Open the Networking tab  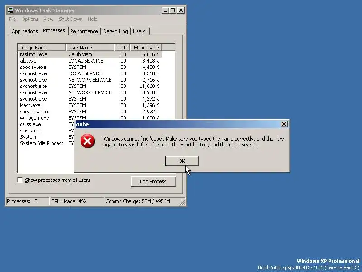[115, 31]
